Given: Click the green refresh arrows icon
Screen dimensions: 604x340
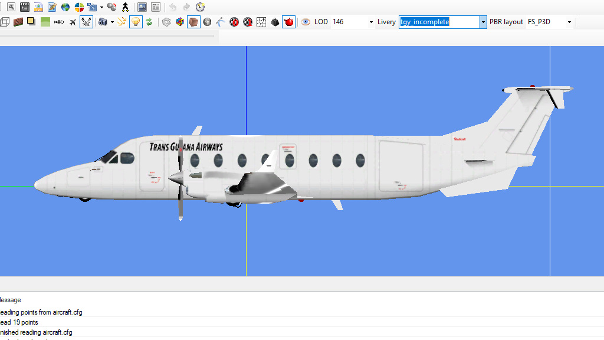Looking at the screenshot, I should 149,22.
